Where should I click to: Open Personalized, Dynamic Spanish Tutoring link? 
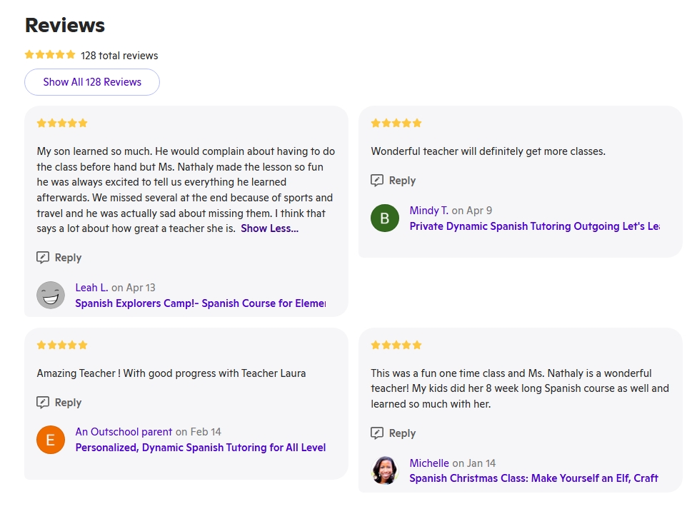pyautogui.click(x=200, y=448)
